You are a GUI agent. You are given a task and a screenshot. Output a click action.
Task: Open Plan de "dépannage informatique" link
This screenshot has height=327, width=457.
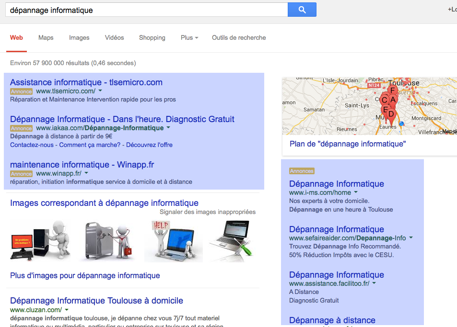(x=348, y=144)
